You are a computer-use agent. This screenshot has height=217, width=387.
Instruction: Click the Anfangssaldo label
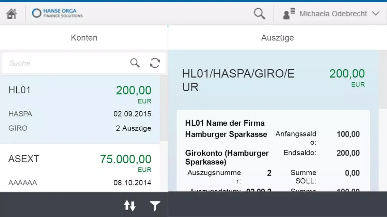pos(296,138)
